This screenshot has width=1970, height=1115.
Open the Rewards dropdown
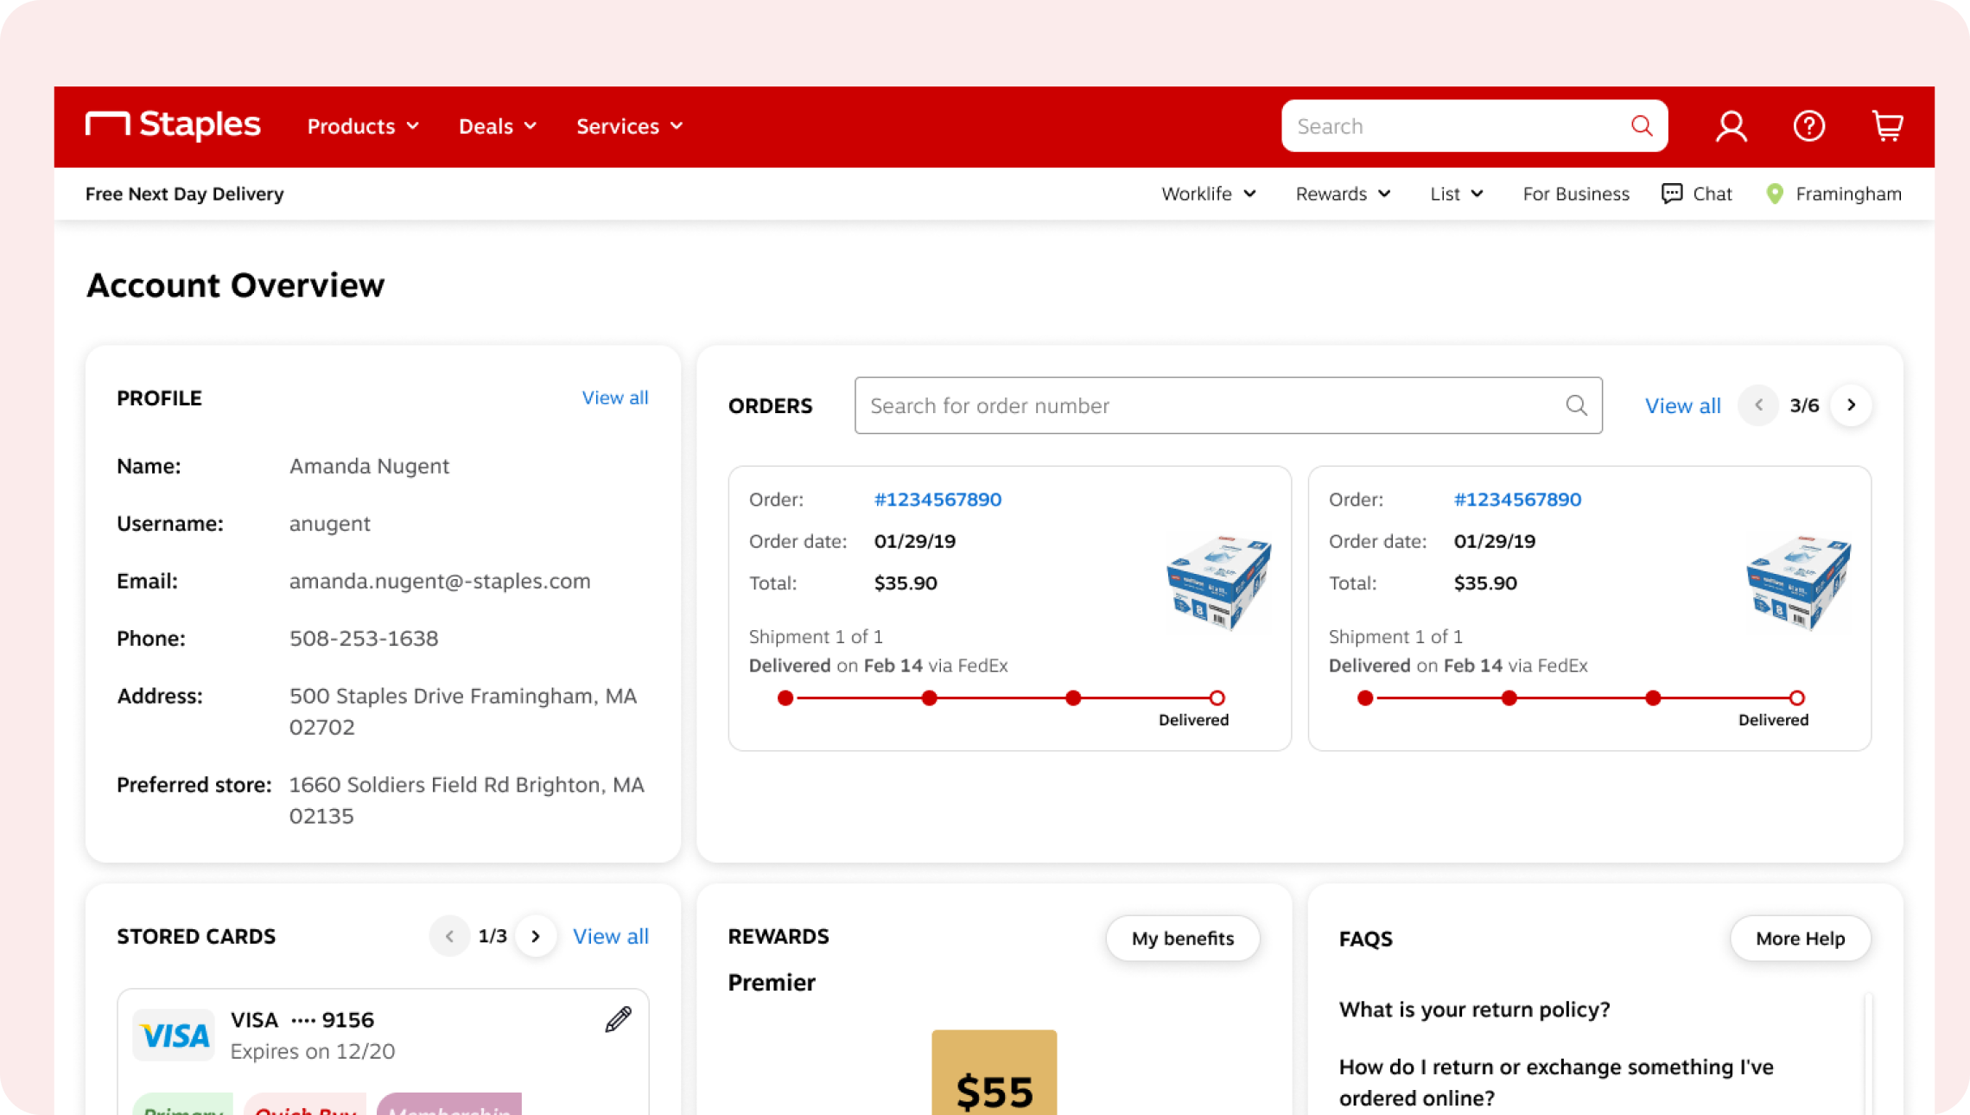coord(1343,194)
